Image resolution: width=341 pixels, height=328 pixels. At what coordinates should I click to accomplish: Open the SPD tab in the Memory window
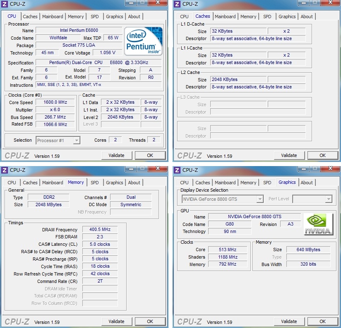(x=95, y=183)
